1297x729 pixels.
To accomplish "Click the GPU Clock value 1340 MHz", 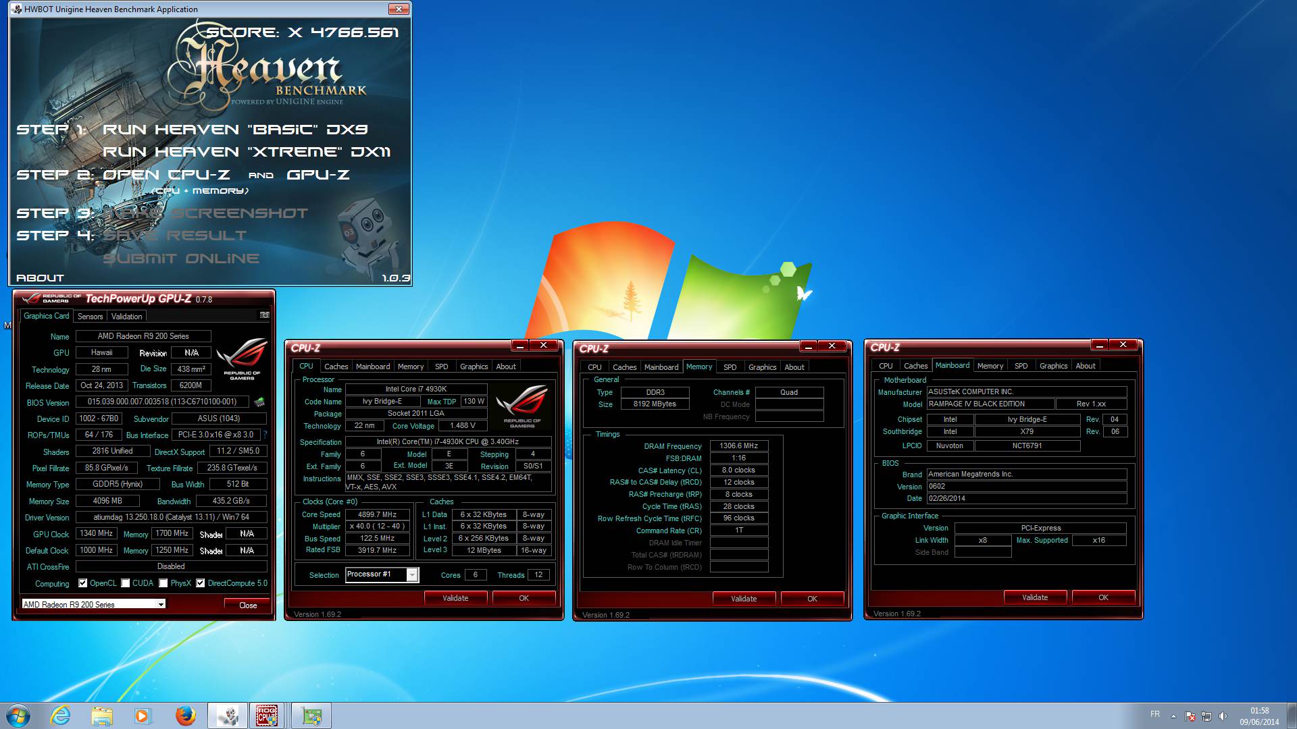I will [97, 534].
